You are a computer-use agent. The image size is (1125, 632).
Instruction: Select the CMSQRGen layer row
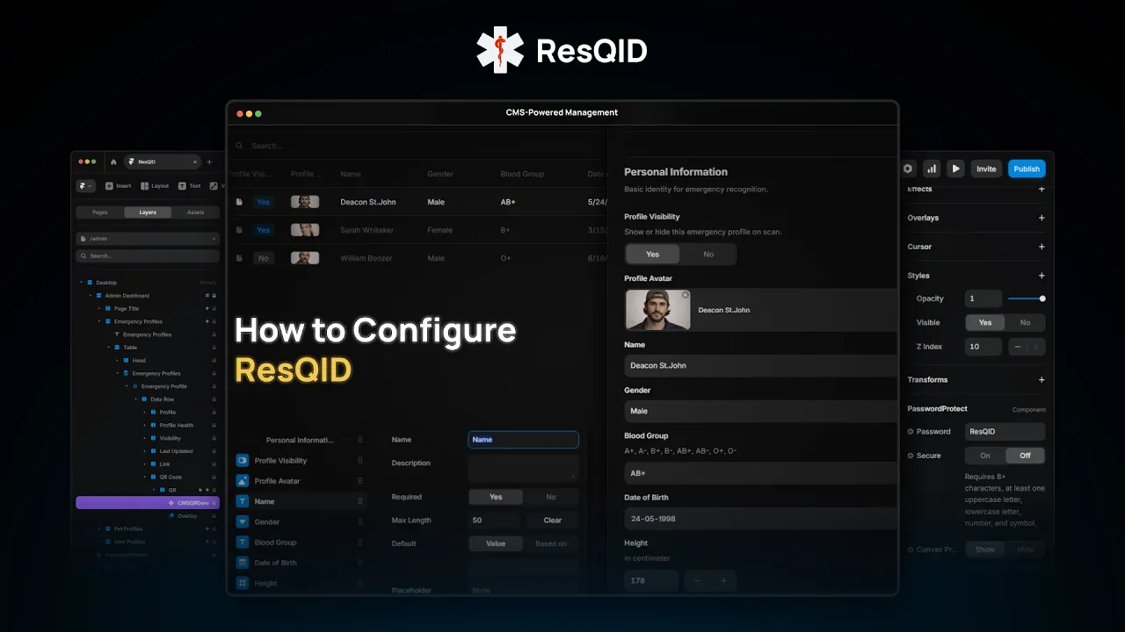[148, 503]
